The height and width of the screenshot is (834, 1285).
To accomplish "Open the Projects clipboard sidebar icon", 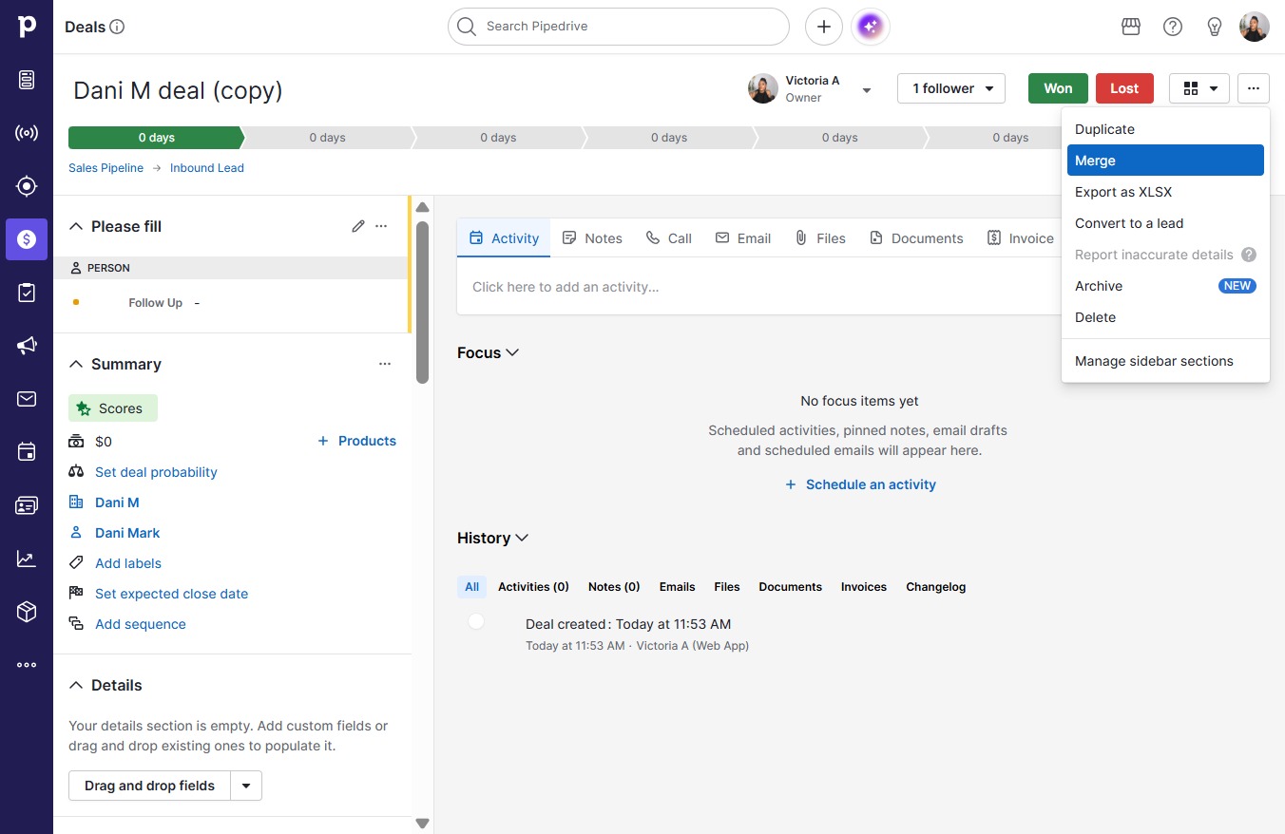I will pyautogui.click(x=27, y=293).
